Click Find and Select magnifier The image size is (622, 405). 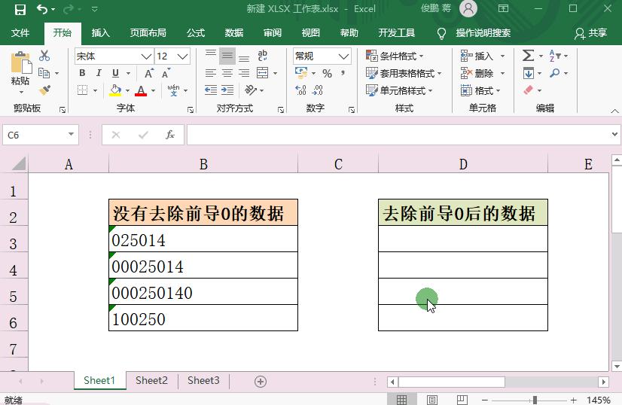(x=554, y=72)
